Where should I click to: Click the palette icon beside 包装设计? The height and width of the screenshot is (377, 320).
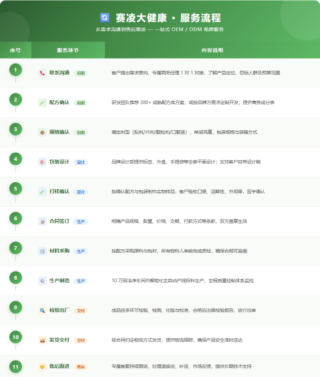[42, 162]
